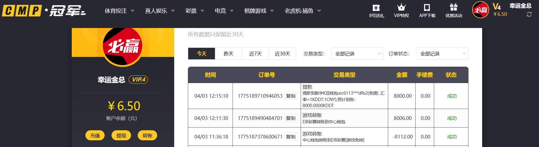Click the header user avatar badge
Viewport: 539px width, 147px height.
pyautogui.click(x=480, y=10)
